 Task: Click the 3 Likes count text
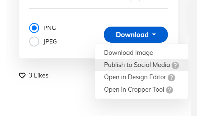pos(39,75)
